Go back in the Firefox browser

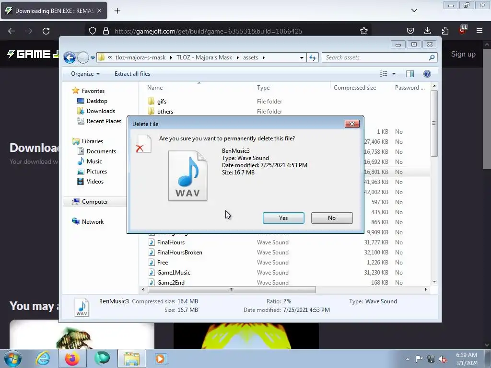tap(12, 31)
